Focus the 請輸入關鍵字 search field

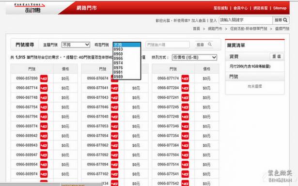[x=246, y=20]
